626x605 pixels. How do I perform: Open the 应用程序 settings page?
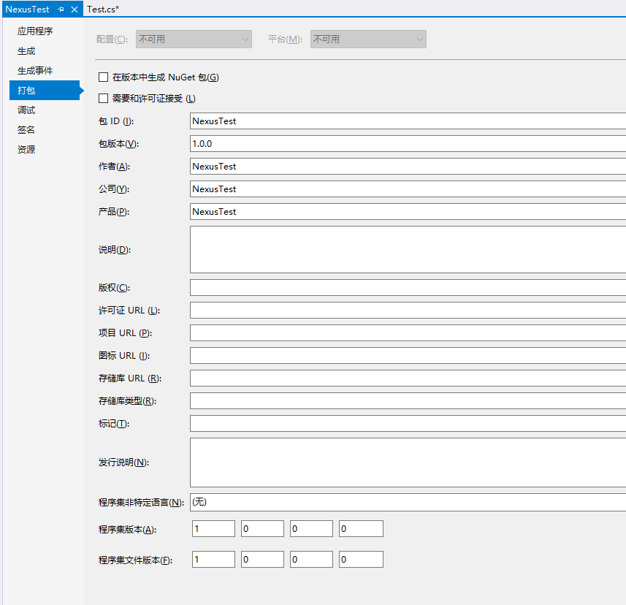(x=35, y=31)
